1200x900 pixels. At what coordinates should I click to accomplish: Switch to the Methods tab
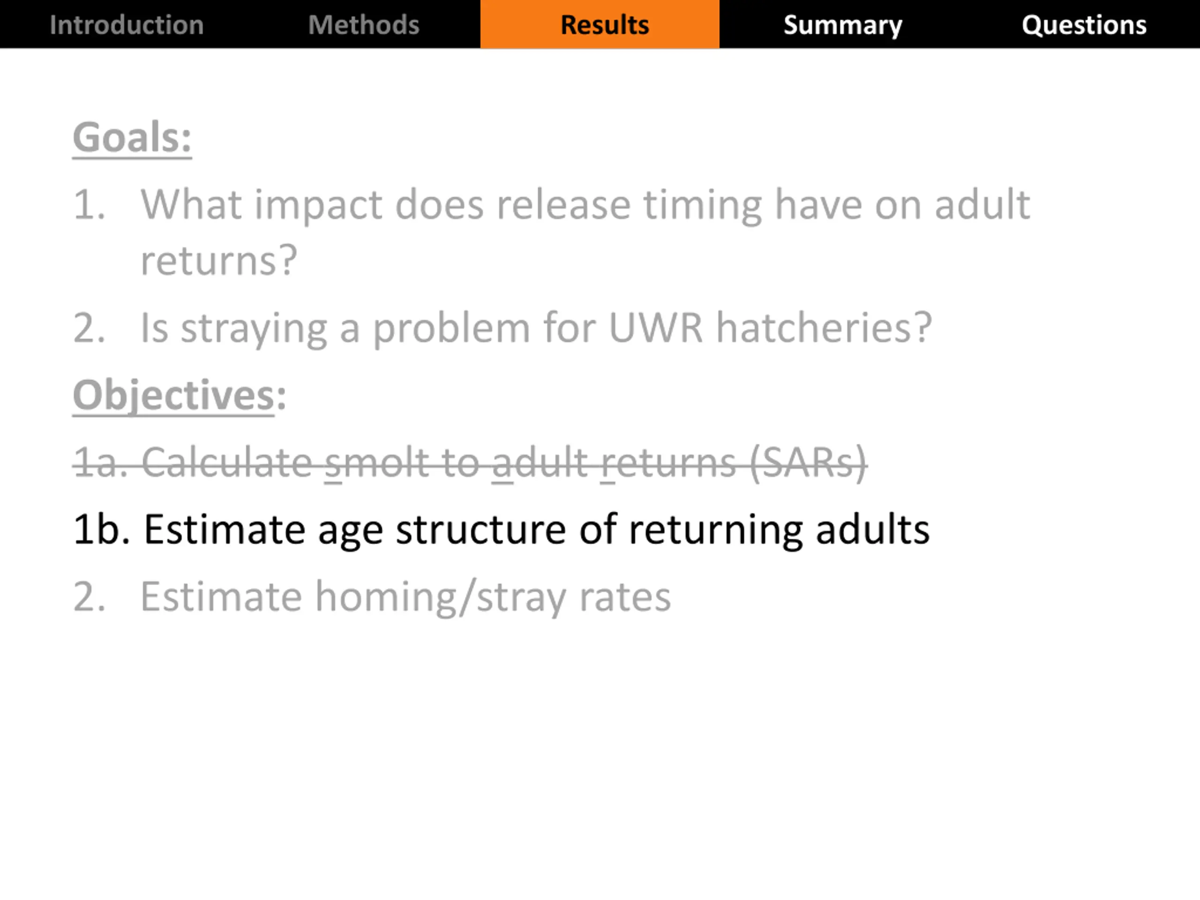click(x=363, y=24)
